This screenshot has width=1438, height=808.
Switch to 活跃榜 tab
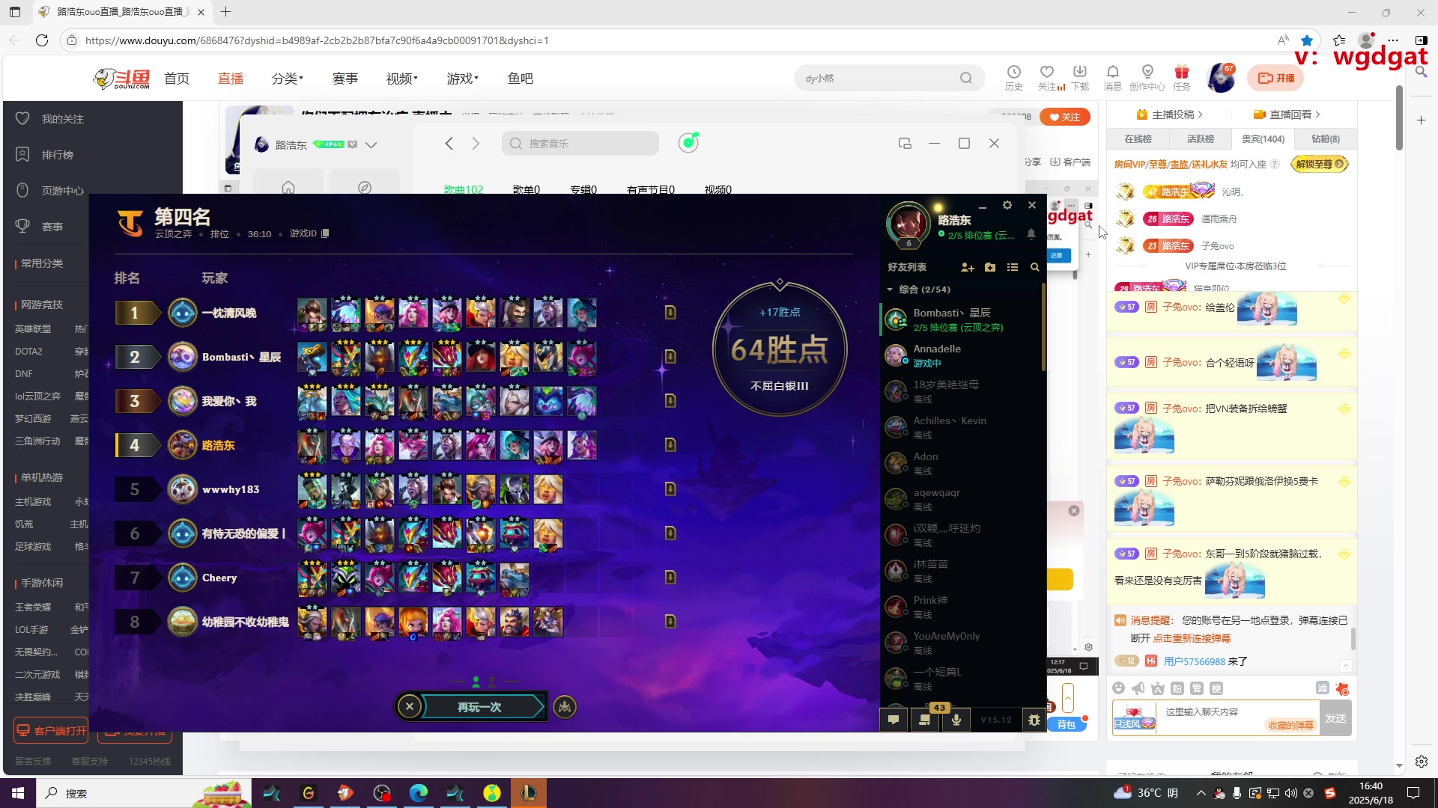tap(1201, 139)
